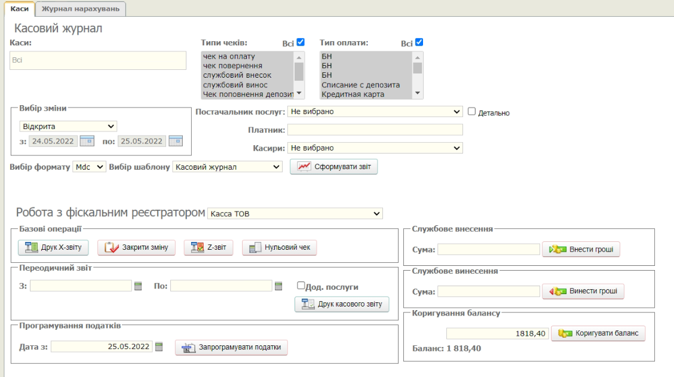Click calendar icon next to periodic report 'З' field

[x=139, y=286]
